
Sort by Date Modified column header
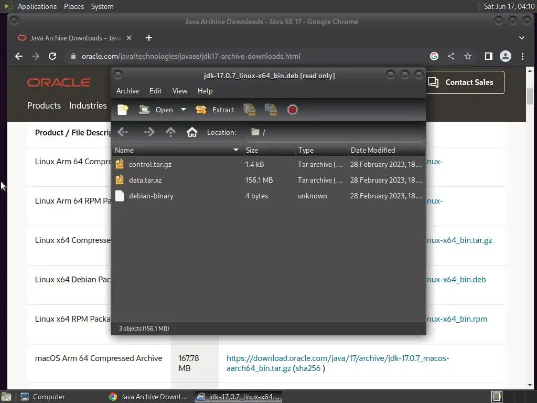click(x=386, y=151)
